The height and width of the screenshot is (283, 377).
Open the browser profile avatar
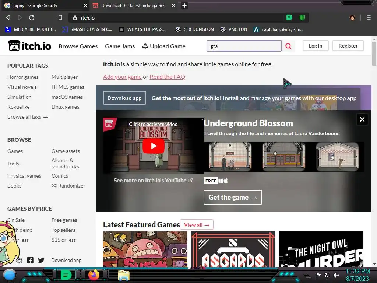(x=352, y=18)
